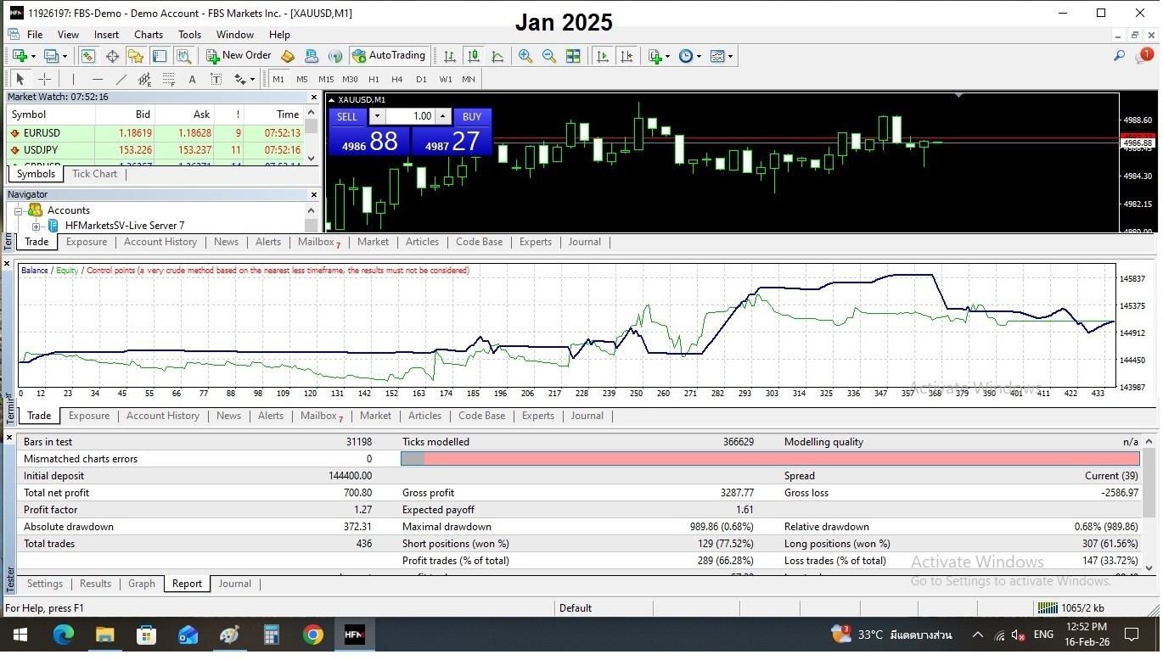Screen dimensions: 1163x660
Task: Select the trendline drawing tool
Action: [121, 79]
